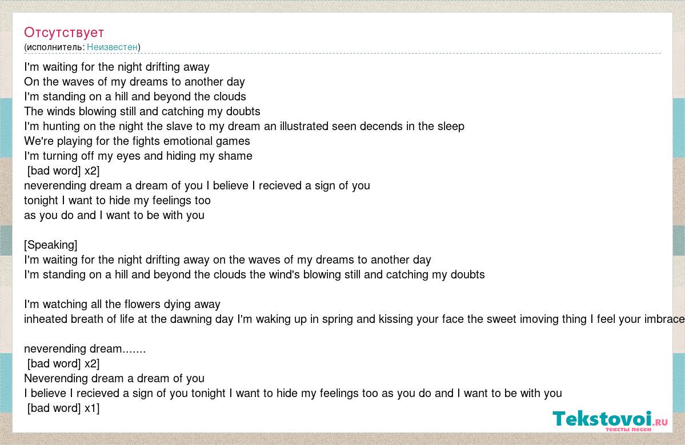Click "tonight I want to hide my feelings too"
Image resolution: width=685 pixels, height=445 pixels.
point(117,201)
